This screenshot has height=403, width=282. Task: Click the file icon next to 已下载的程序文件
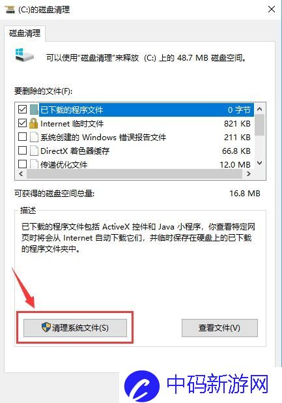pyautogui.click(x=34, y=110)
